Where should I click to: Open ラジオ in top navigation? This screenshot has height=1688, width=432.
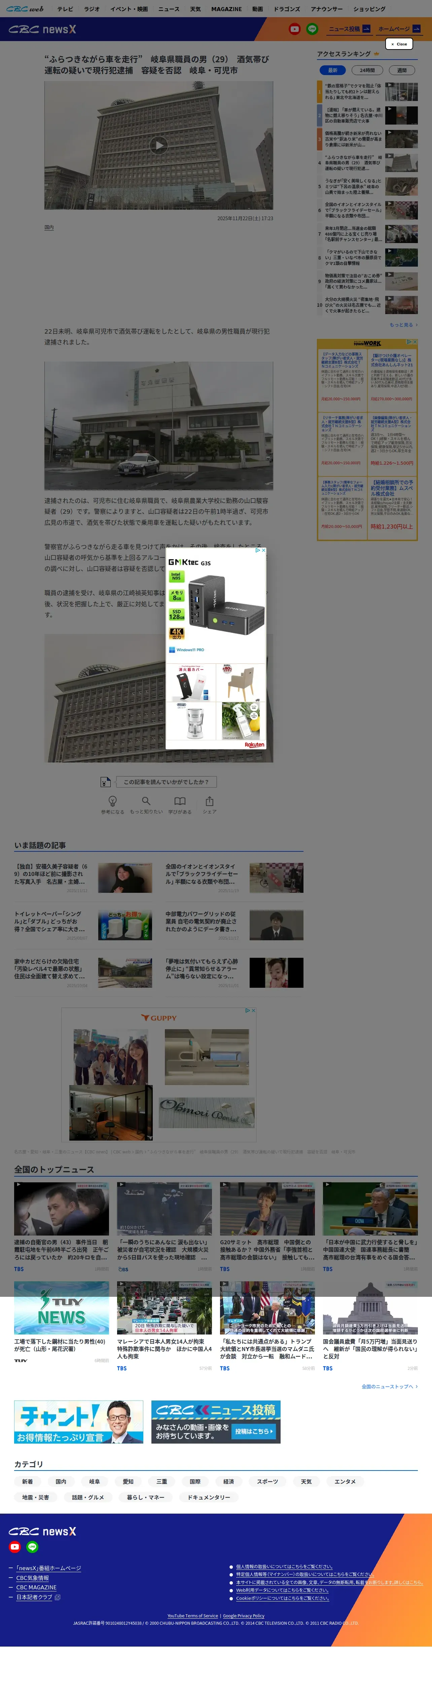point(92,9)
